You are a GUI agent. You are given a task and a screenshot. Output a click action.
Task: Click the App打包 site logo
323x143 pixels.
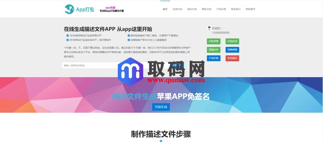[79, 9]
